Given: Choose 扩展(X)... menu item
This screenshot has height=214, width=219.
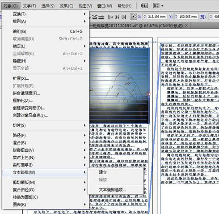Looking at the screenshot, I should tap(45, 78).
